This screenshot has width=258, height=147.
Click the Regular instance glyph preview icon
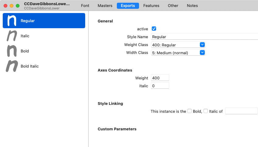click(x=12, y=21)
